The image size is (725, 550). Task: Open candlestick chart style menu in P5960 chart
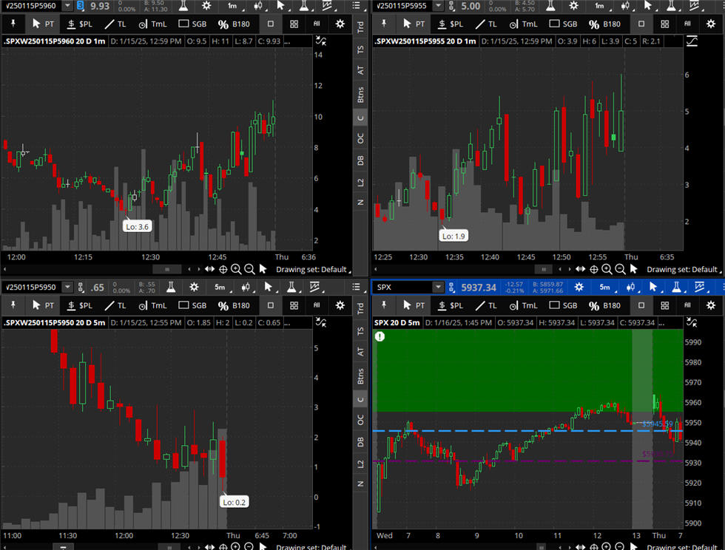tap(258, 6)
